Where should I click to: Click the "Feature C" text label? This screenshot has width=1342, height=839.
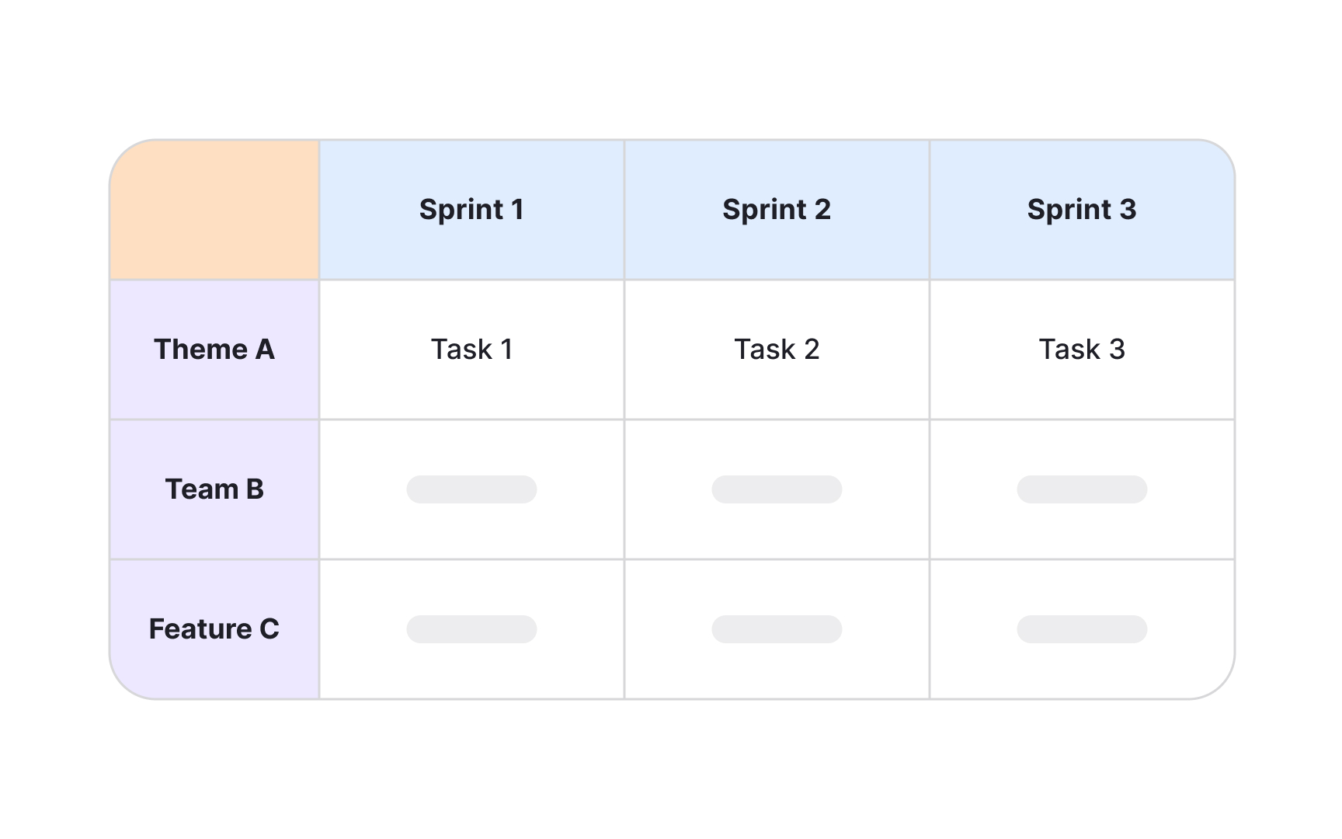point(214,629)
